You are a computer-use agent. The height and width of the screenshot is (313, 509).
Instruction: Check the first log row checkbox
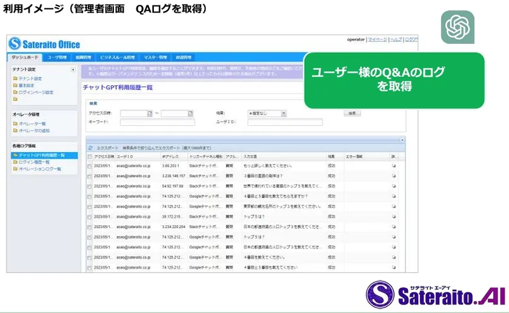click(x=90, y=166)
